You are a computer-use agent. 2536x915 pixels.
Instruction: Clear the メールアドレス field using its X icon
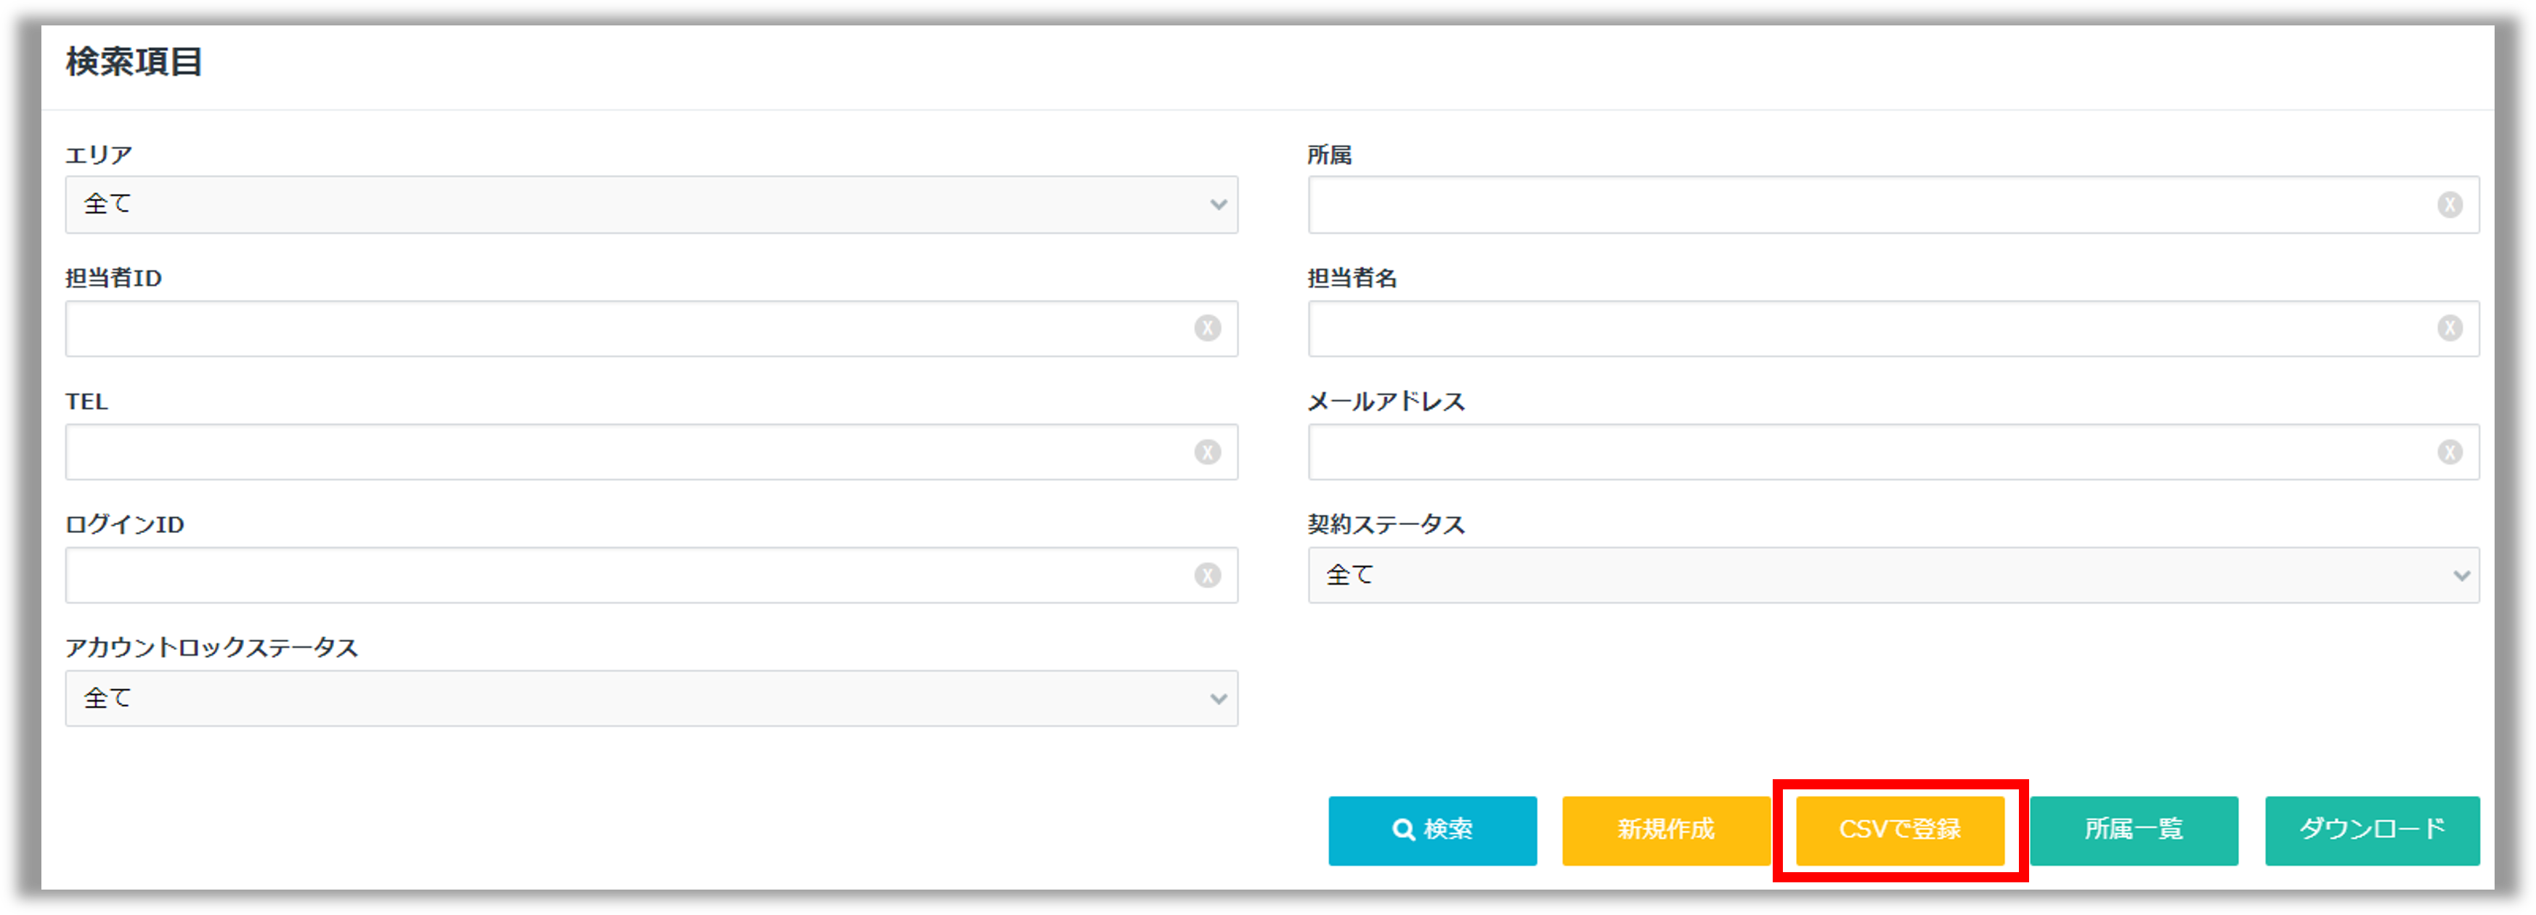[x=2450, y=452]
